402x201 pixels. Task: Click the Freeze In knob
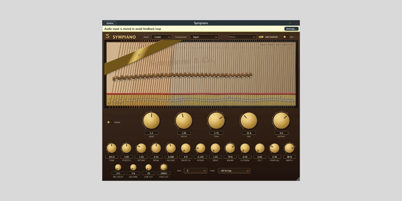point(186,148)
